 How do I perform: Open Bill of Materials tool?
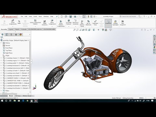[88, 23]
